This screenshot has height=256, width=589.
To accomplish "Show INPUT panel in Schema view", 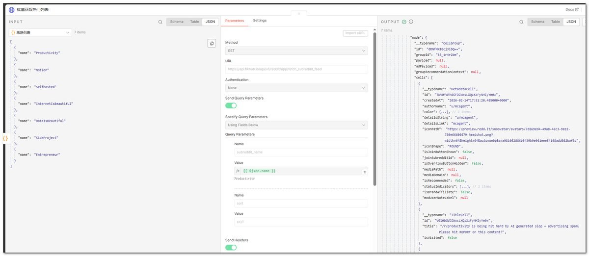I will coord(177,22).
